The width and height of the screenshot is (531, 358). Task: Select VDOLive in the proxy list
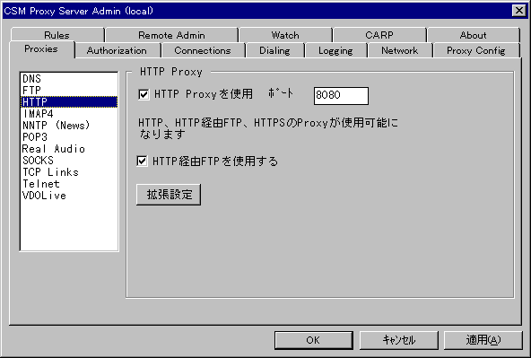click(69, 196)
